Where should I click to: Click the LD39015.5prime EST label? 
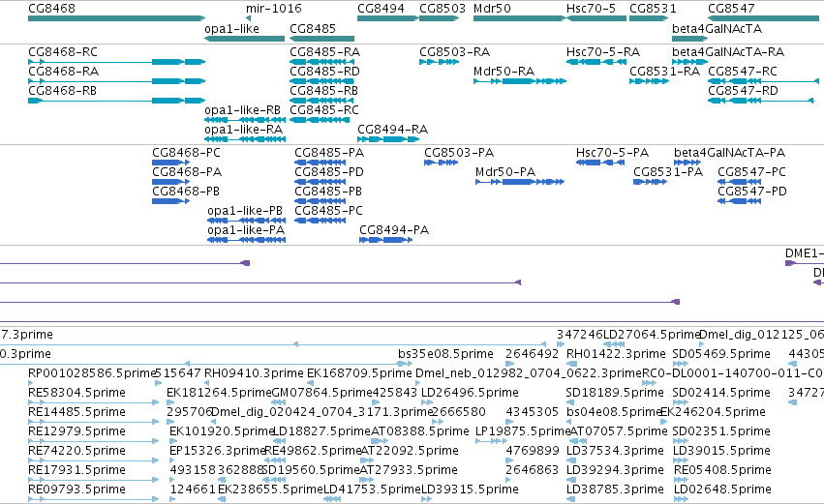pos(721,451)
